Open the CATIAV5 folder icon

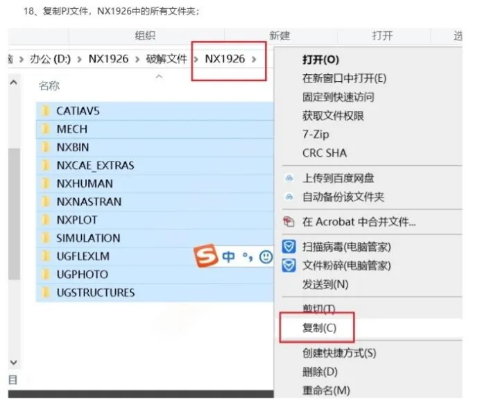click(46, 111)
